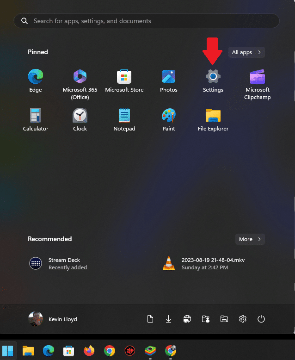Open the Settings gear beside Power
The height and width of the screenshot is (360, 295).
243,319
